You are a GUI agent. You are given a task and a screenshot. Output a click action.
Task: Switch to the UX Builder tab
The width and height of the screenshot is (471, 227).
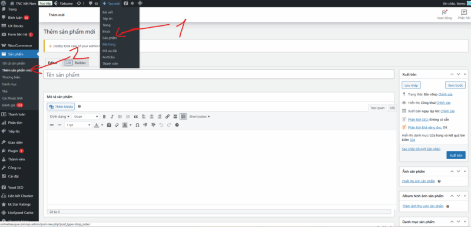[x=76, y=63]
